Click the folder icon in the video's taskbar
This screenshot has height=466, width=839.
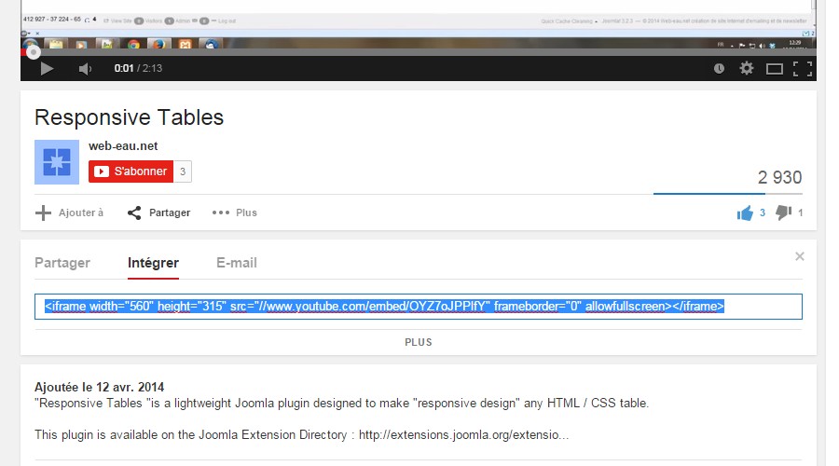pyautogui.click(x=56, y=44)
